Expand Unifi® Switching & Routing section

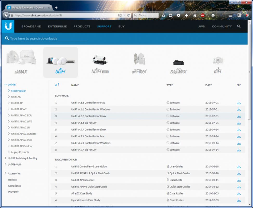coord(5,158)
